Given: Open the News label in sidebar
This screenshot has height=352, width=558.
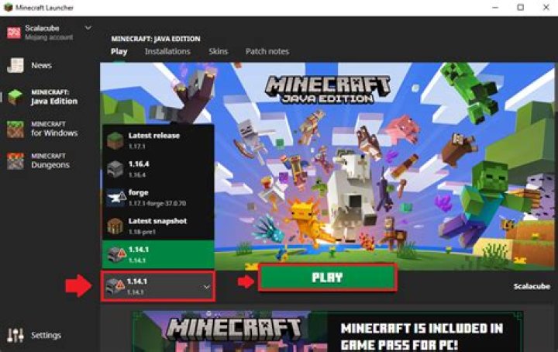Looking at the screenshot, I should pyautogui.click(x=41, y=65).
